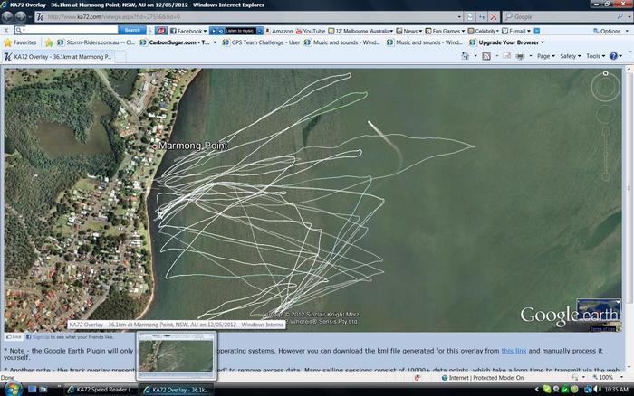634x396 pixels.
Task: Open the Safety dropdown menu
Action: [570, 56]
